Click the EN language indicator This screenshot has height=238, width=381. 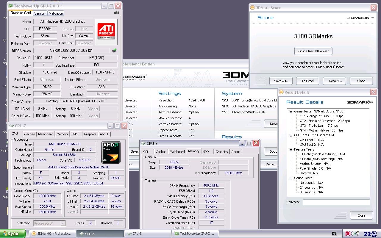tap(334, 234)
